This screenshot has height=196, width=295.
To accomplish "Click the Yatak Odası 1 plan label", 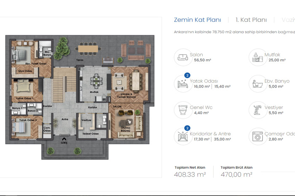I will point(24,98).
